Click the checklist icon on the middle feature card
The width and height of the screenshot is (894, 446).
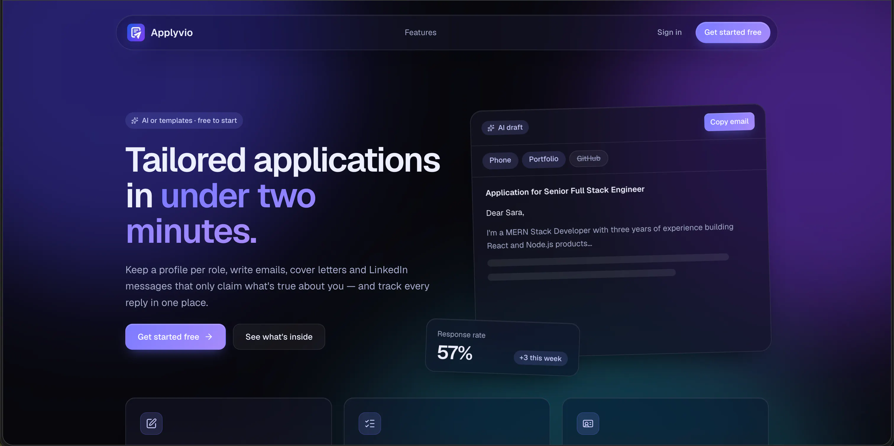[x=370, y=423]
